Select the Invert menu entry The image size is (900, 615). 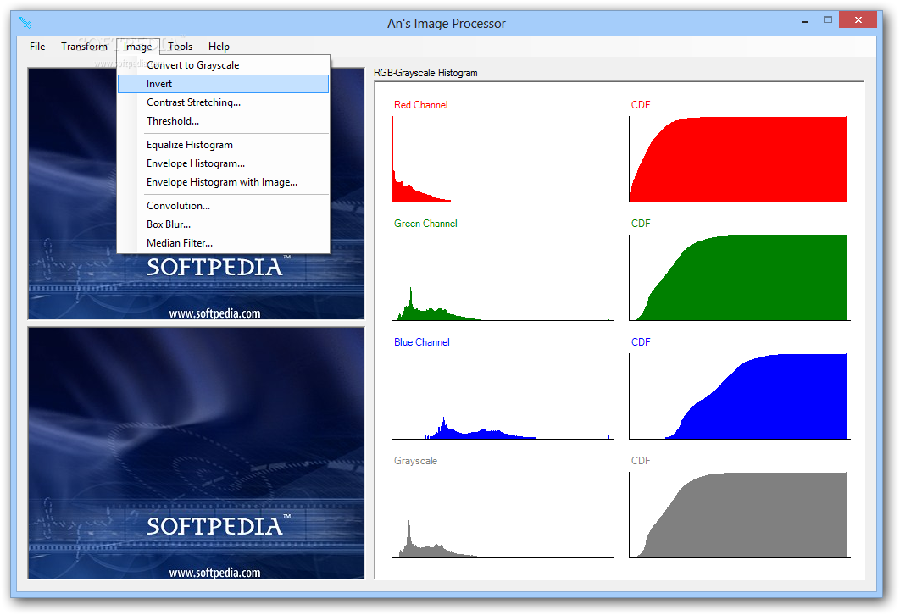tap(223, 84)
